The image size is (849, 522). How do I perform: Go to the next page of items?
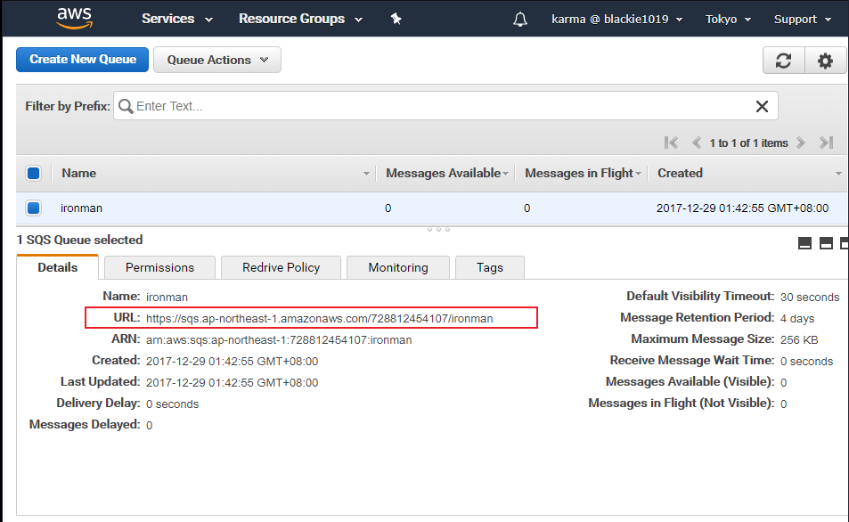[801, 143]
